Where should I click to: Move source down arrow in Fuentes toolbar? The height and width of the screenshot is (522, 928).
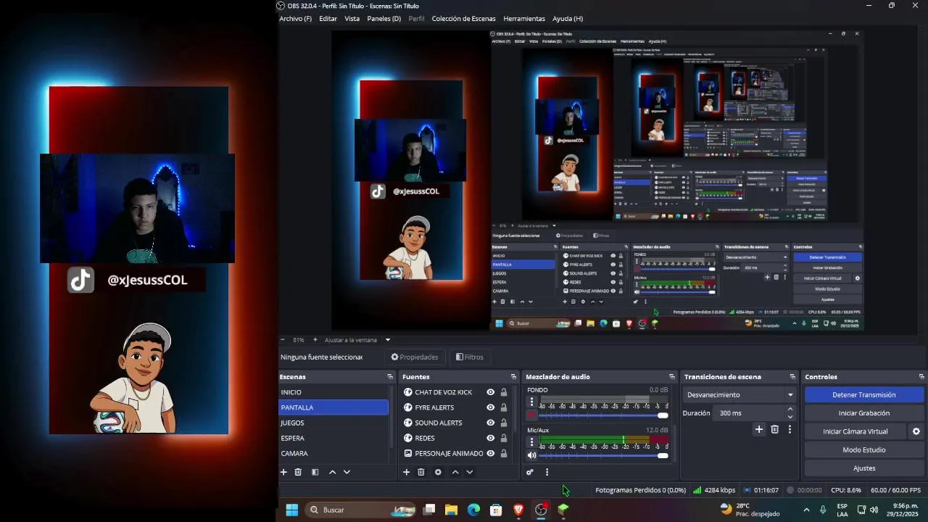click(x=470, y=472)
